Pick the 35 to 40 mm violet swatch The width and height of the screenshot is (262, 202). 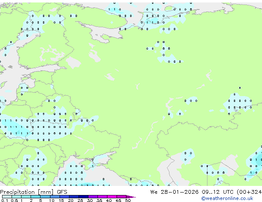[102, 197]
